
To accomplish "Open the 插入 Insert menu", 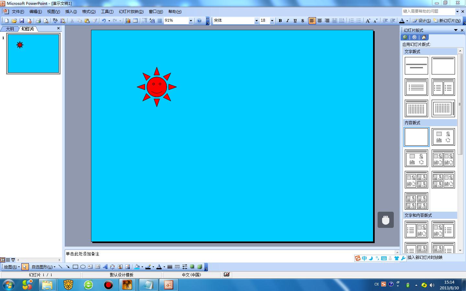I will [71, 12].
